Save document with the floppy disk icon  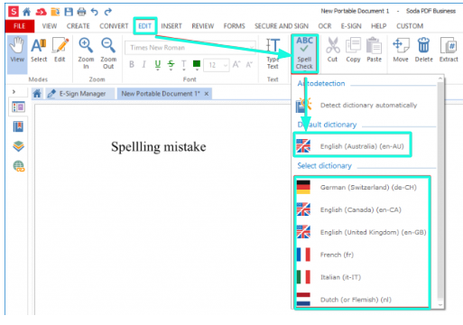pyautogui.click(x=69, y=12)
